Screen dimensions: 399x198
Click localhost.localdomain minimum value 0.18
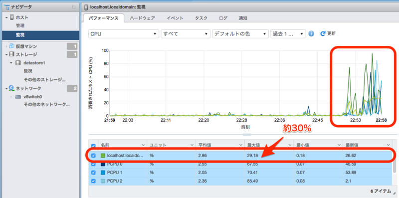(x=301, y=156)
